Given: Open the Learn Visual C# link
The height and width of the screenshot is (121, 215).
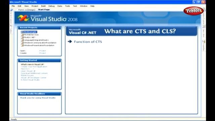Looking at the screenshot, I should (x=28, y=71).
